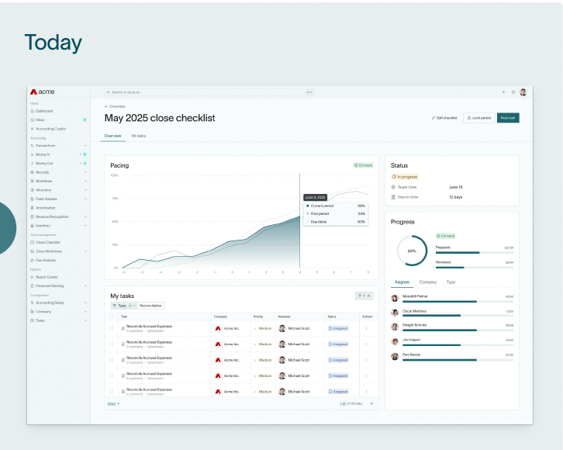563x450 pixels.
Task: Switch to the All tasks tab
Action: 138,136
